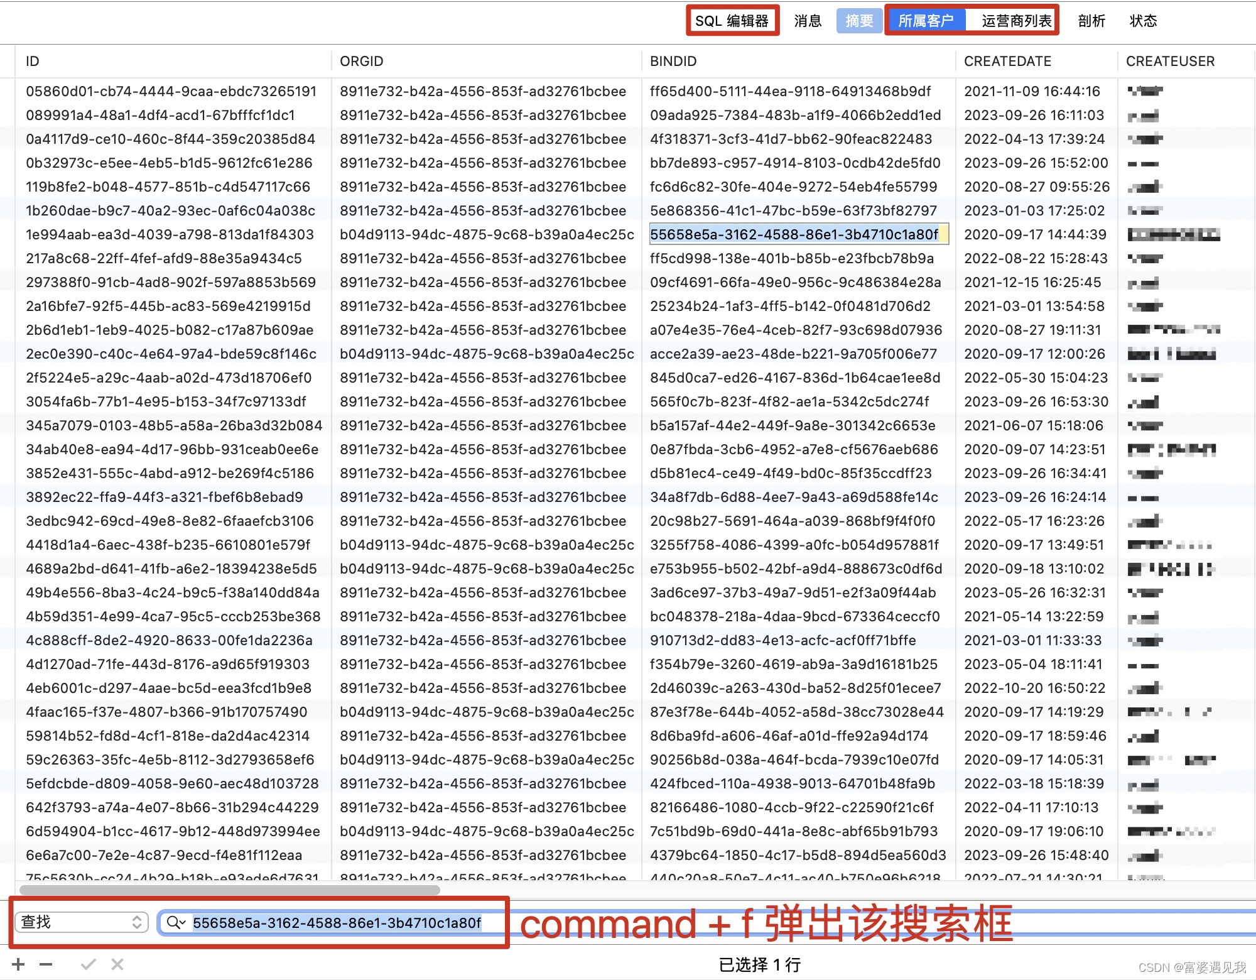Select ID cell 345a7079-0103-48b5-a58a-26ba3d32b084
The width and height of the screenshot is (1256, 980).
tap(174, 425)
